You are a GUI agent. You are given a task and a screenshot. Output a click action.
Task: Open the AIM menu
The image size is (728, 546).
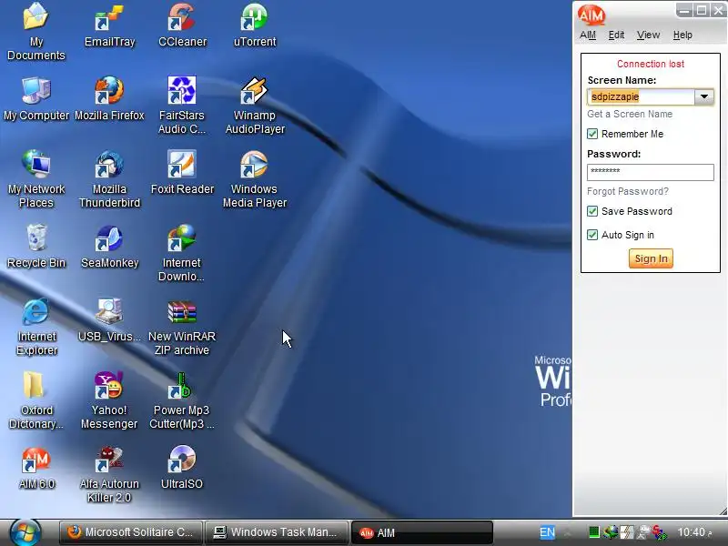588,35
